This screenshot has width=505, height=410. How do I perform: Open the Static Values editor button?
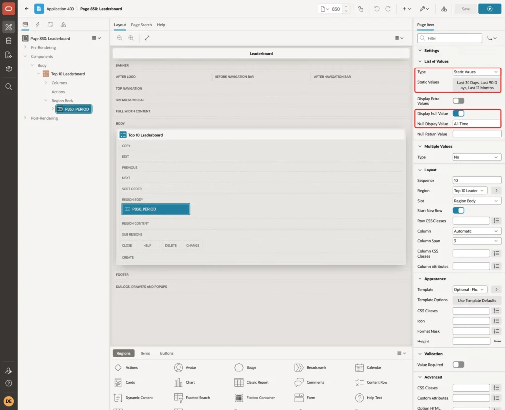pyautogui.click(x=477, y=85)
